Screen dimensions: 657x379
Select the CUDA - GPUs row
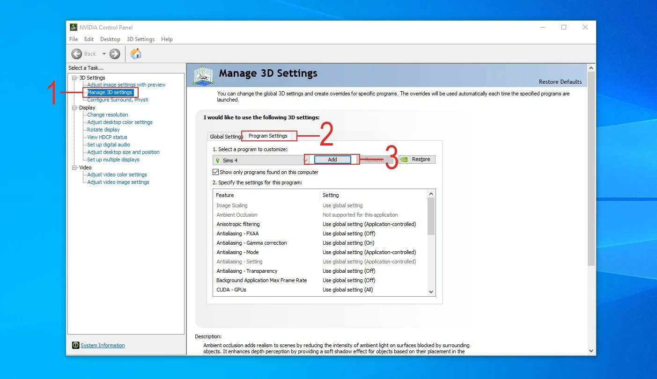coord(320,290)
